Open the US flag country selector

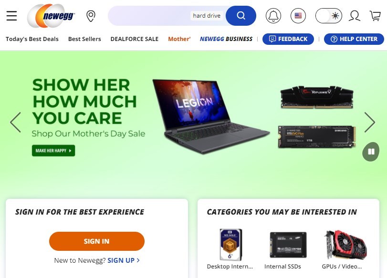pos(298,16)
